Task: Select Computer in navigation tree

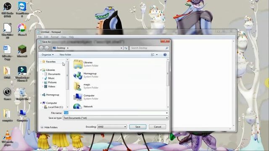Action: tap(51, 103)
